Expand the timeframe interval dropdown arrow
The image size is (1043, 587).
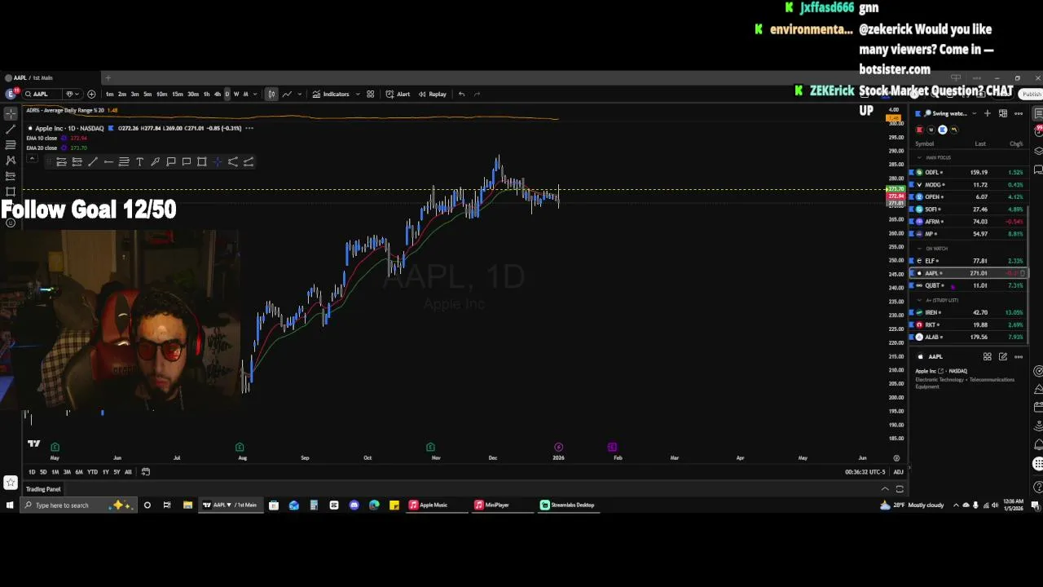(x=255, y=94)
